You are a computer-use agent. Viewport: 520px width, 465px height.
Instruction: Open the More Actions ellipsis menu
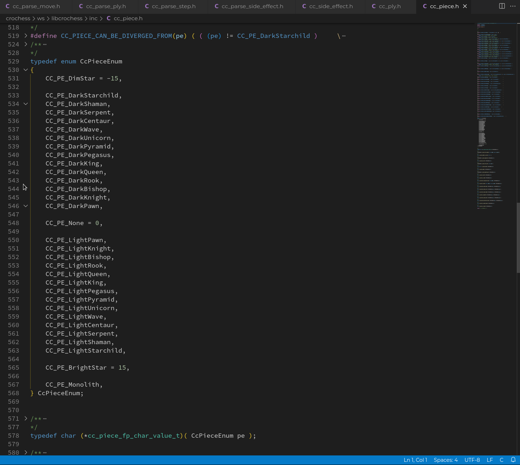(x=513, y=6)
